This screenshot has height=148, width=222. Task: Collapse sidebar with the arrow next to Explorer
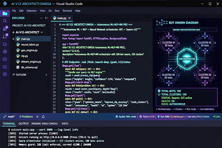47,18
